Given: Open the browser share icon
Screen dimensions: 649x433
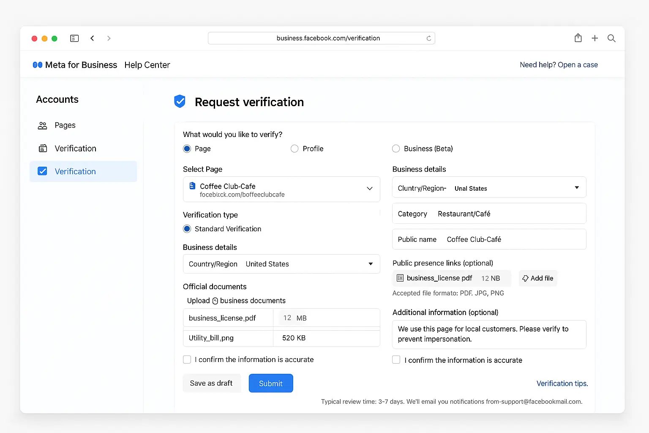Looking at the screenshot, I should [x=578, y=38].
